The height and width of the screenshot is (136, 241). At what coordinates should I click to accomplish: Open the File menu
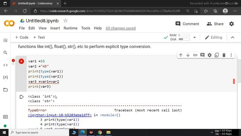pyautogui.click(x=22, y=28)
